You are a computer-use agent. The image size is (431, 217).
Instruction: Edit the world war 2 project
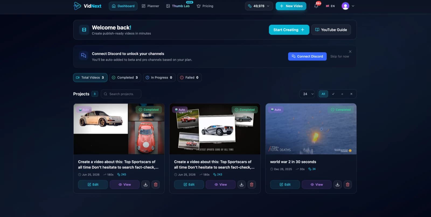coord(285,184)
